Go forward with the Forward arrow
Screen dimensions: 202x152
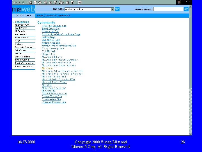coord(23,2)
